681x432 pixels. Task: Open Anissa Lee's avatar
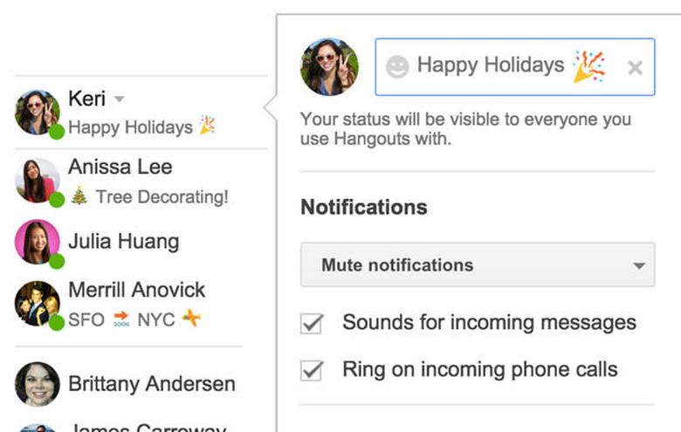tap(38, 181)
